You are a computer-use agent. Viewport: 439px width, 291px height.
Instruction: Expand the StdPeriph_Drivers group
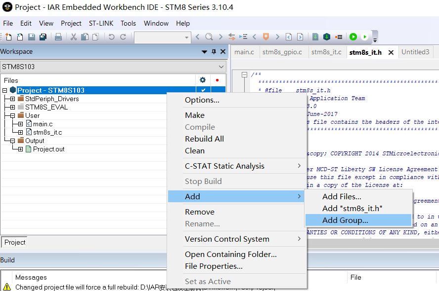pyautogui.click(x=12, y=99)
